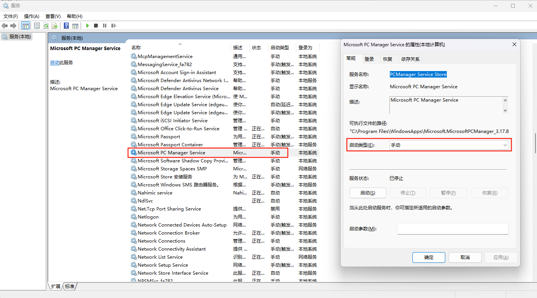Click the description box scroll down arrow
The width and height of the screenshot is (537, 298).
505,111
